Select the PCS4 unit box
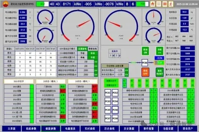Viewport: 199px width, 132px height. click(115, 101)
